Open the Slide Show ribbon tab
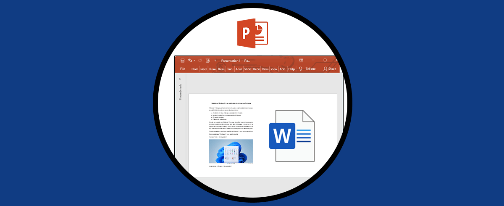This screenshot has width=504, height=206. coord(248,69)
